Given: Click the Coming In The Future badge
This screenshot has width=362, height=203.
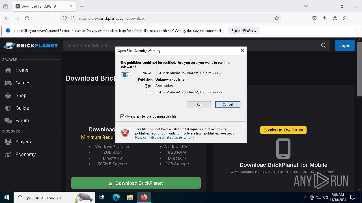Looking at the screenshot, I should pos(283,130).
